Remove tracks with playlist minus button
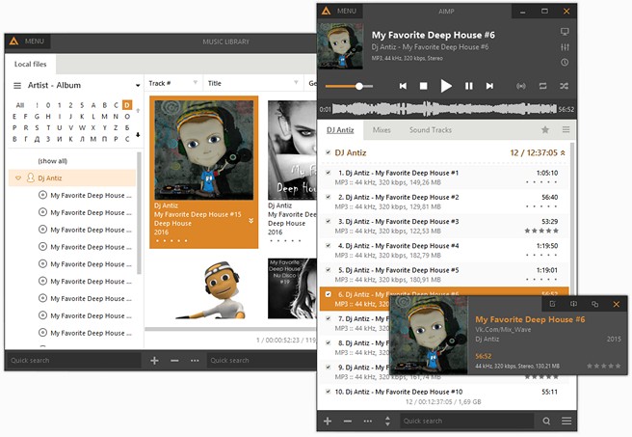The width and height of the screenshot is (632, 437). 348,421
